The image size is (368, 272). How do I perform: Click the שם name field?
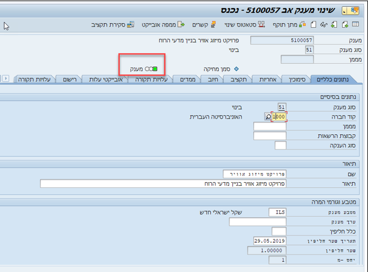pyautogui.click(x=254, y=174)
